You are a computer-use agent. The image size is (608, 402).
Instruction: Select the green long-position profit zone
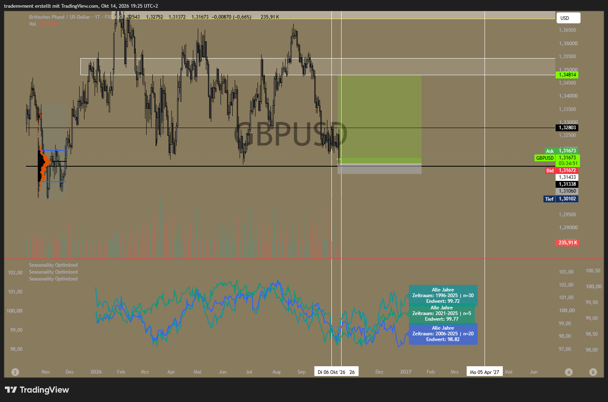[x=379, y=119]
